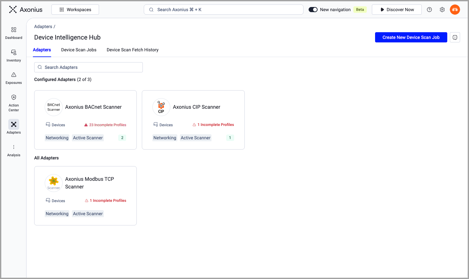The width and height of the screenshot is (469, 279).
Task: Click the connection count 1 on CIP Scanner card
Action: 230,138
